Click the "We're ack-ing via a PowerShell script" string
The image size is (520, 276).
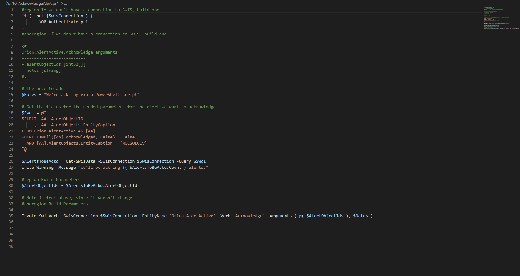click(x=92, y=94)
